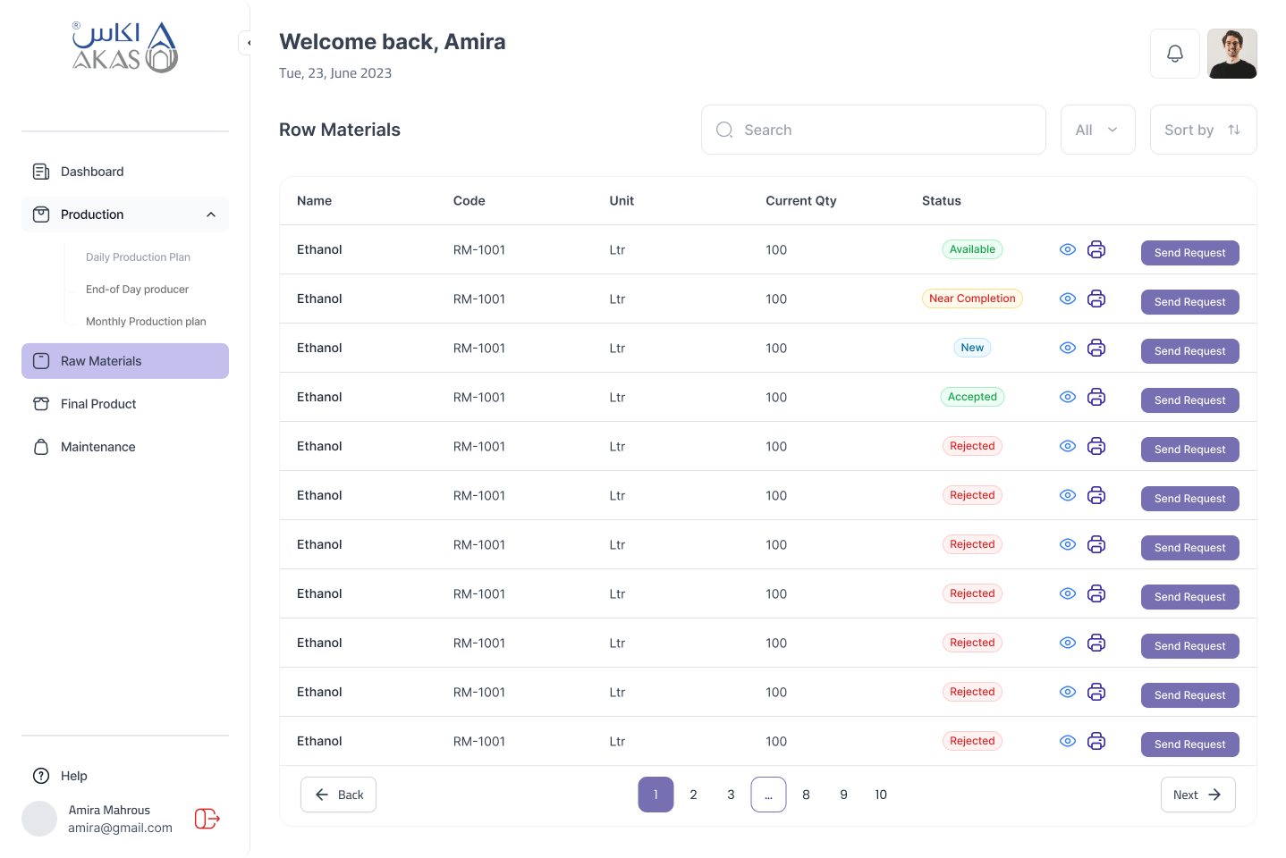
Task: Print the Accepted status row
Action: click(x=1096, y=397)
